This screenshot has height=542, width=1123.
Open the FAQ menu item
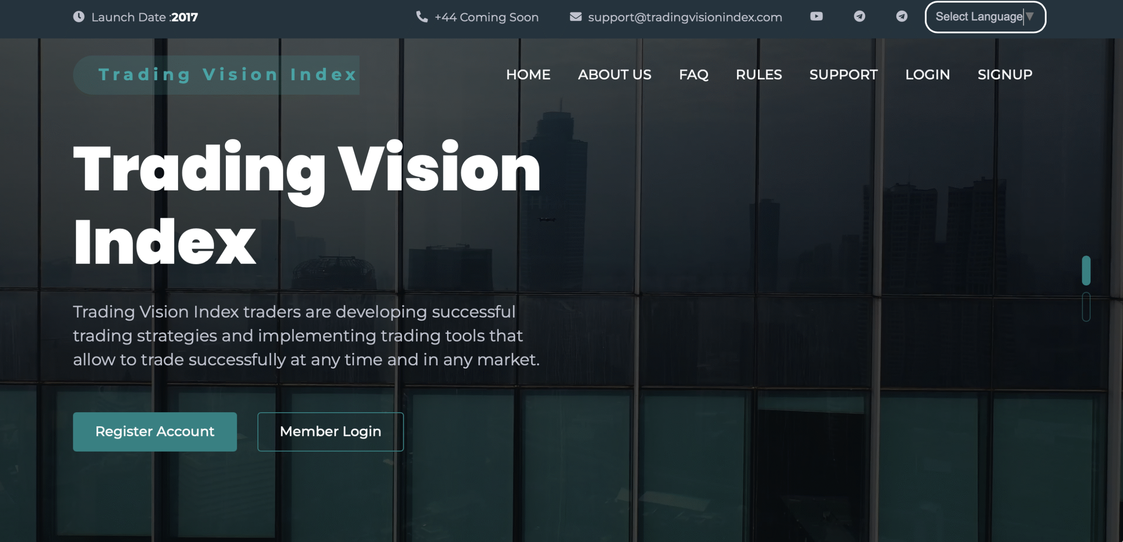tap(694, 75)
